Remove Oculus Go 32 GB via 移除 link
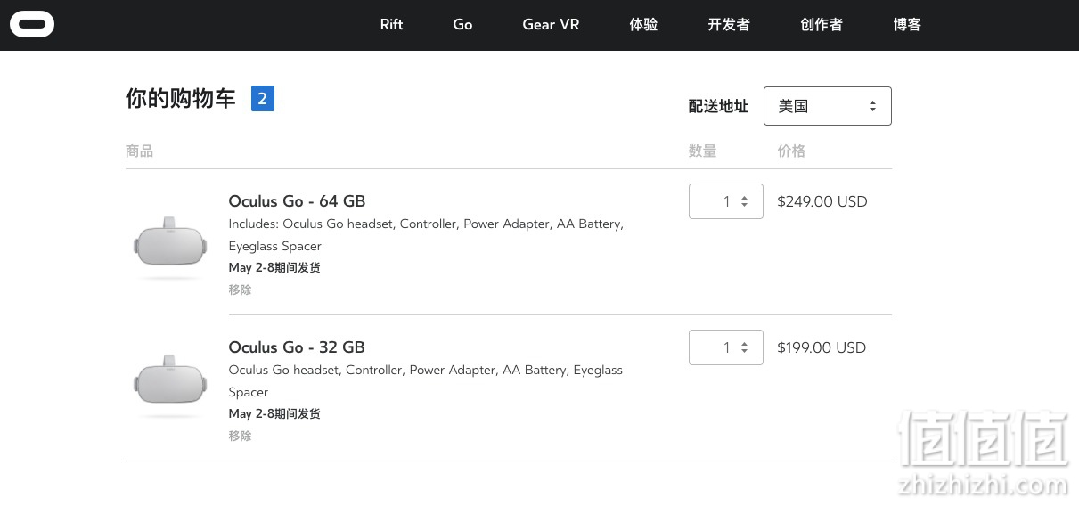The height and width of the screenshot is (506, 1079). [x=240, y=436]
